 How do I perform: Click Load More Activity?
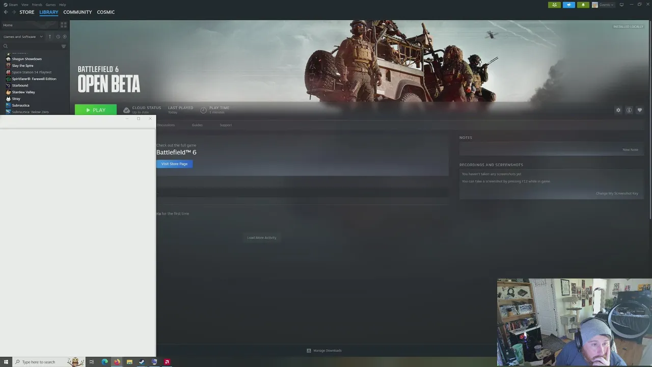262,238
